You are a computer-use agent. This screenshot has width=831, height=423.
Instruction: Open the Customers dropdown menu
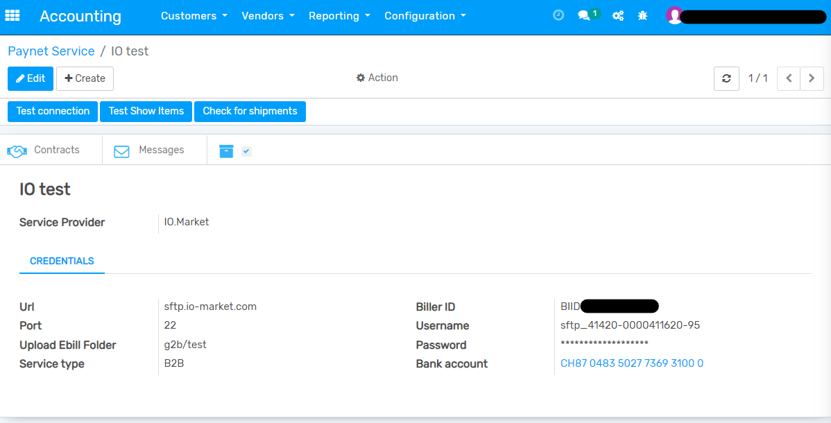[194, 15]
